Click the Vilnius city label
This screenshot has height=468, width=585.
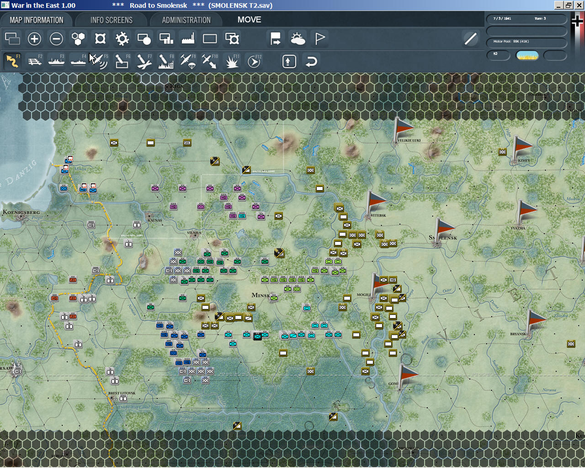point(194,233)
